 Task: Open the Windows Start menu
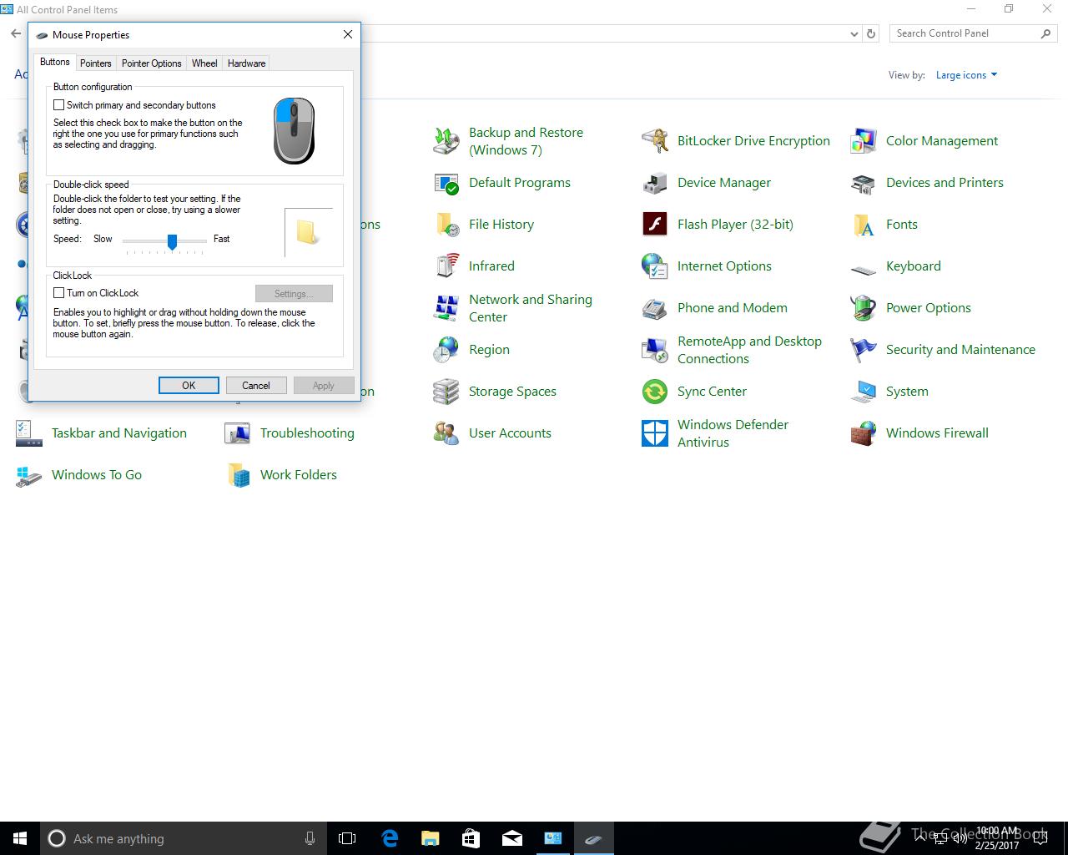pos(20,838)
